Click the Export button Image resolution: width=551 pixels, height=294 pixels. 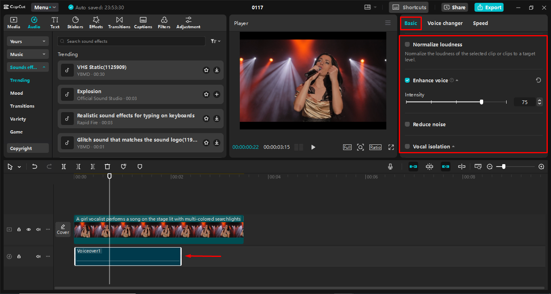(x=489, y=7)
